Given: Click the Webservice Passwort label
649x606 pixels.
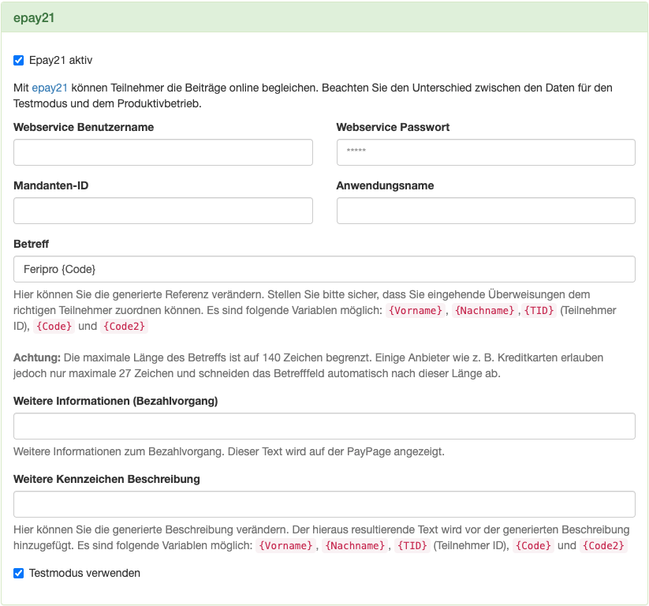Looking at the screenshot, I should [x=393, y=127].
